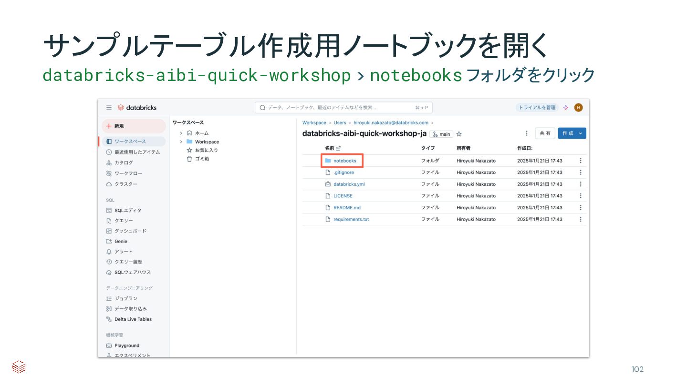Star the databricks-aibi-quick-workshop-ja folder as favorite
This screenshot has width=687, height=386.
pyautogui.click(x=459, y=134)
